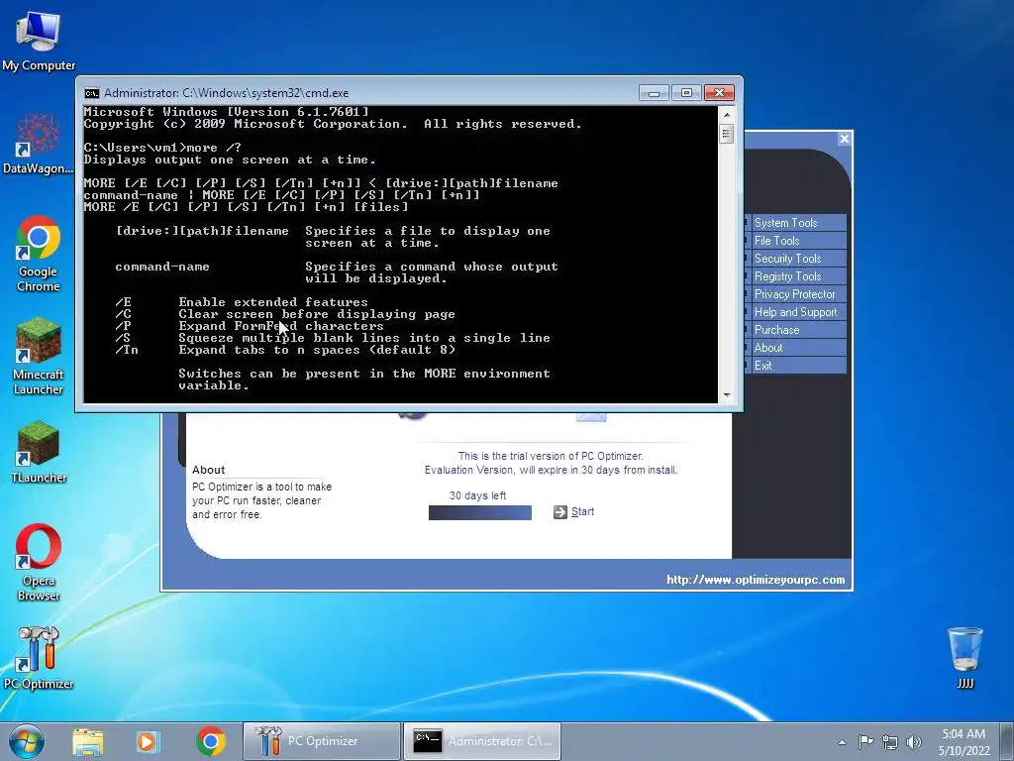Show hidden system tray icons
This screenshot has height=761, width=1014.
(x=842, y=742)
